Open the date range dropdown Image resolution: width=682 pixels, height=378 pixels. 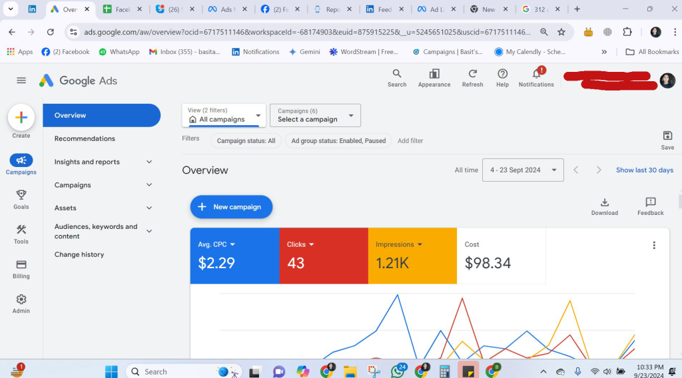(523, 170)
